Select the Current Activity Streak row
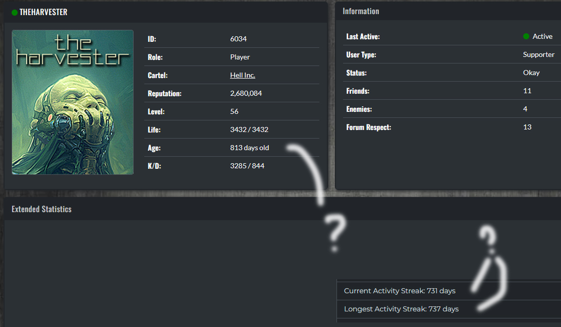Screen dimensions: 561x327 [x=448, y=291]
